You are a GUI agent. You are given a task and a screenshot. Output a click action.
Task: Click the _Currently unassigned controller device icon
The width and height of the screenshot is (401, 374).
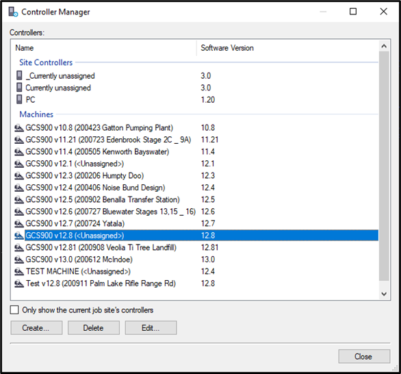tap(19, 75)
